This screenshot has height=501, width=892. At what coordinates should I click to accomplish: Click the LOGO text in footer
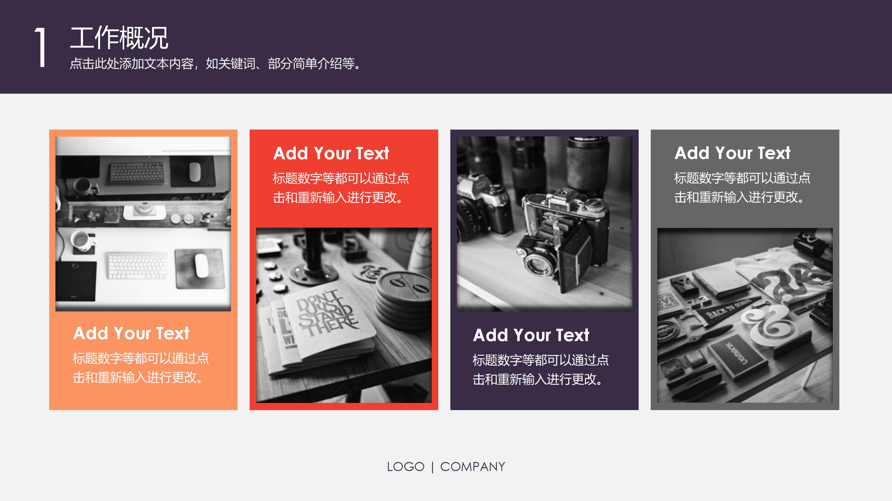point(405,467)
